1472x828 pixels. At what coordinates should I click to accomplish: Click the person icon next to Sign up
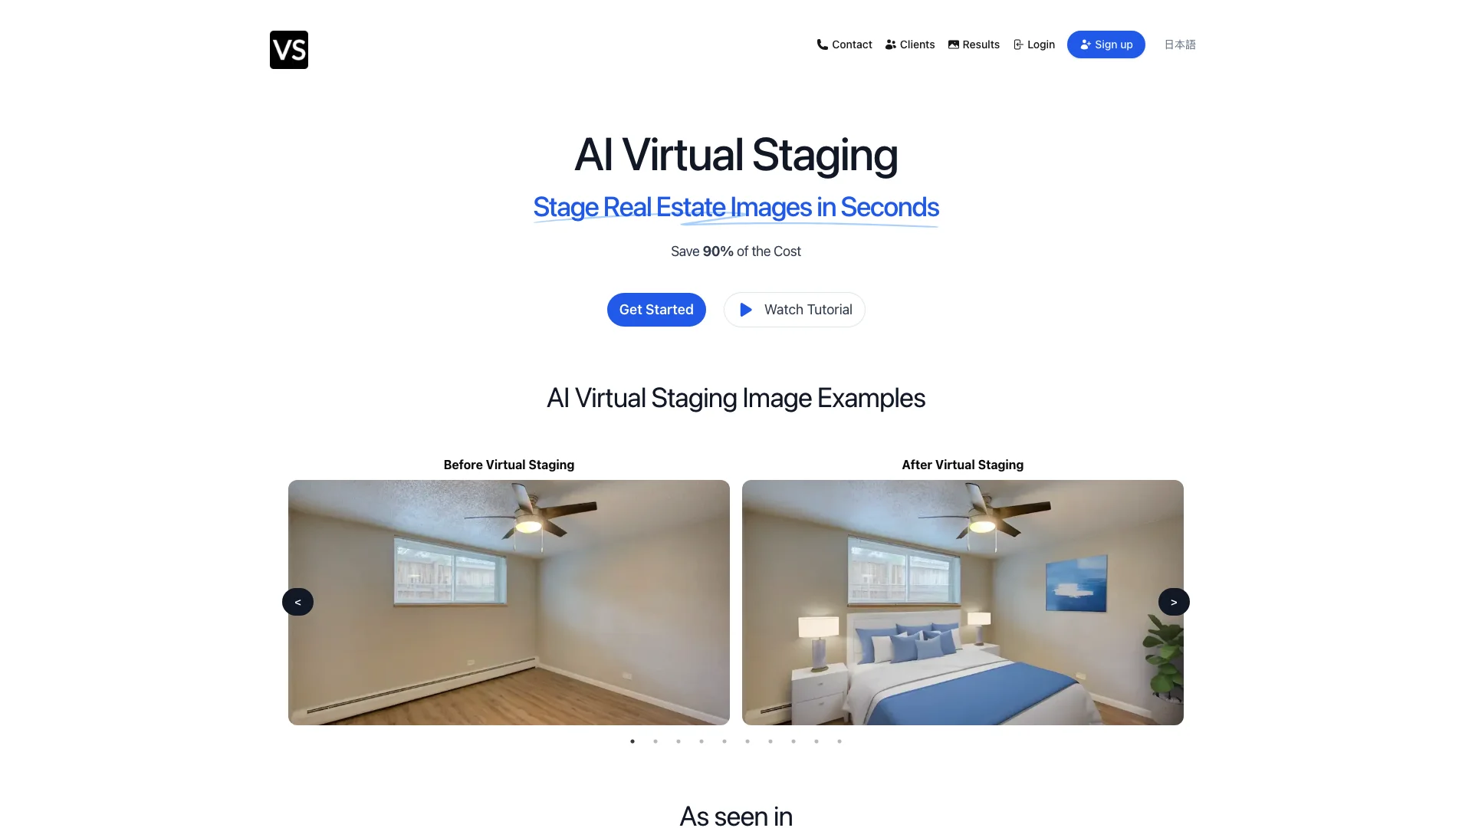pyautogui.click(x=1084, y=44)
